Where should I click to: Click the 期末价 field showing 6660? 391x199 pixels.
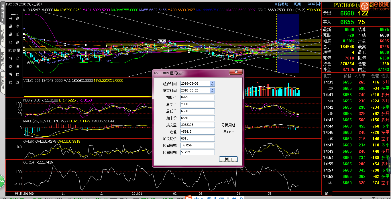coord(198,118)
